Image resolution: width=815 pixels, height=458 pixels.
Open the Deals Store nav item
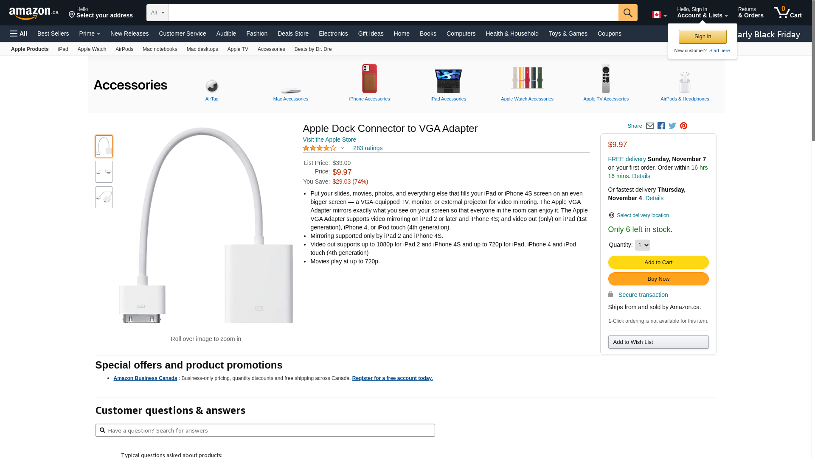(293, 34)
